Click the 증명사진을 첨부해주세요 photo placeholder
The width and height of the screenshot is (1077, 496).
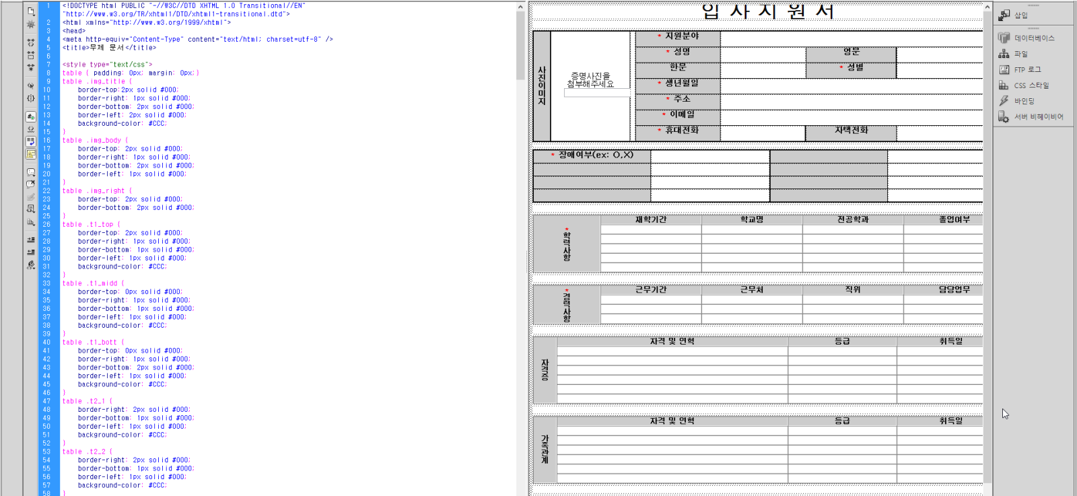click(590, 80)
